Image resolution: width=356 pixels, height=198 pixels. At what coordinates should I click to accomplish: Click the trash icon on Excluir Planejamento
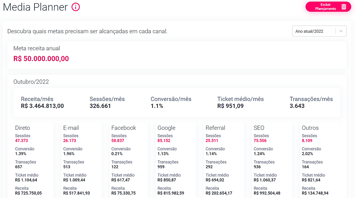[344, 7]
